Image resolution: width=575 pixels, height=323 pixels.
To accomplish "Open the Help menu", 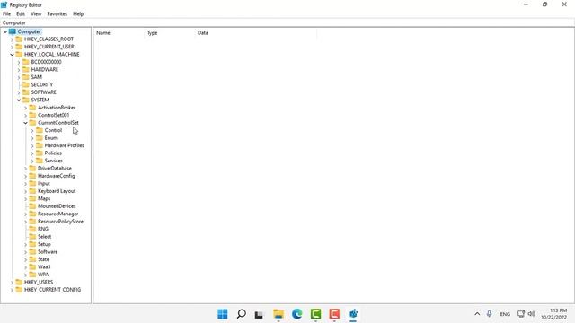I will [78, 14].
